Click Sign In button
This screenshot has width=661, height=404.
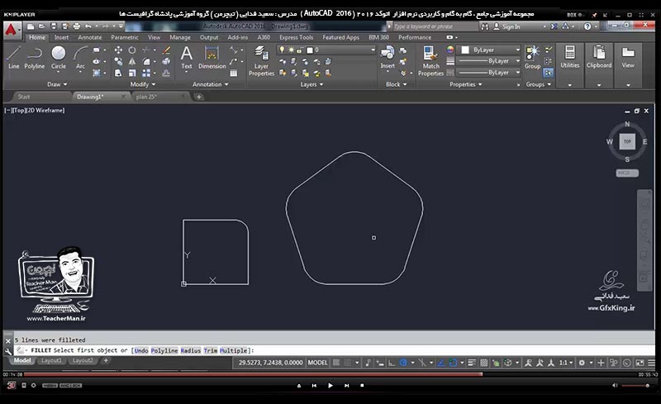click(x=507, y=26)
